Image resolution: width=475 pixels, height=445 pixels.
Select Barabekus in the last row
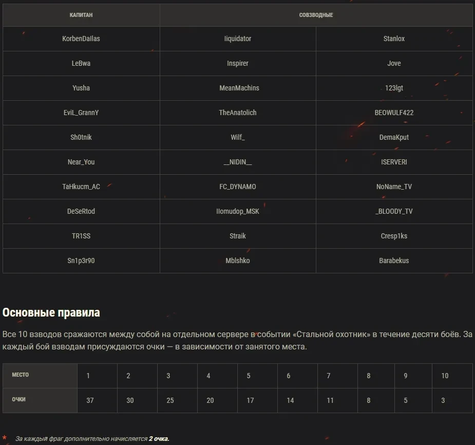pos(394,261)
